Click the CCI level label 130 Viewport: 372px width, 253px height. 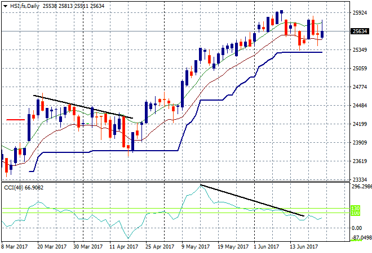tap(356, 208)
